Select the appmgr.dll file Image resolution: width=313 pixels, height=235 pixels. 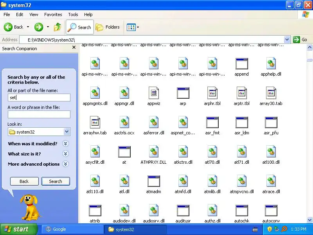point(124,96)
